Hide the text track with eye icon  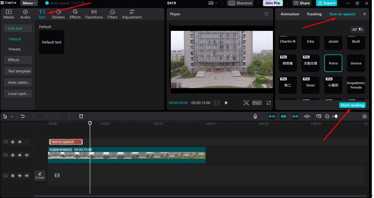[x=20, y=142]
